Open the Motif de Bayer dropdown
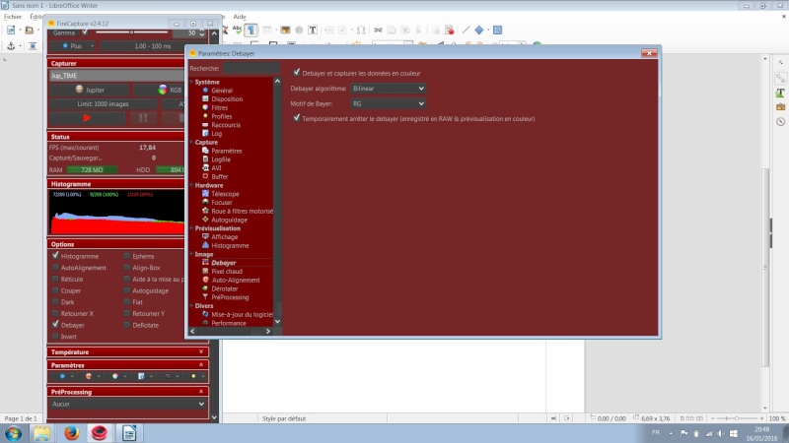 [388, 103]
